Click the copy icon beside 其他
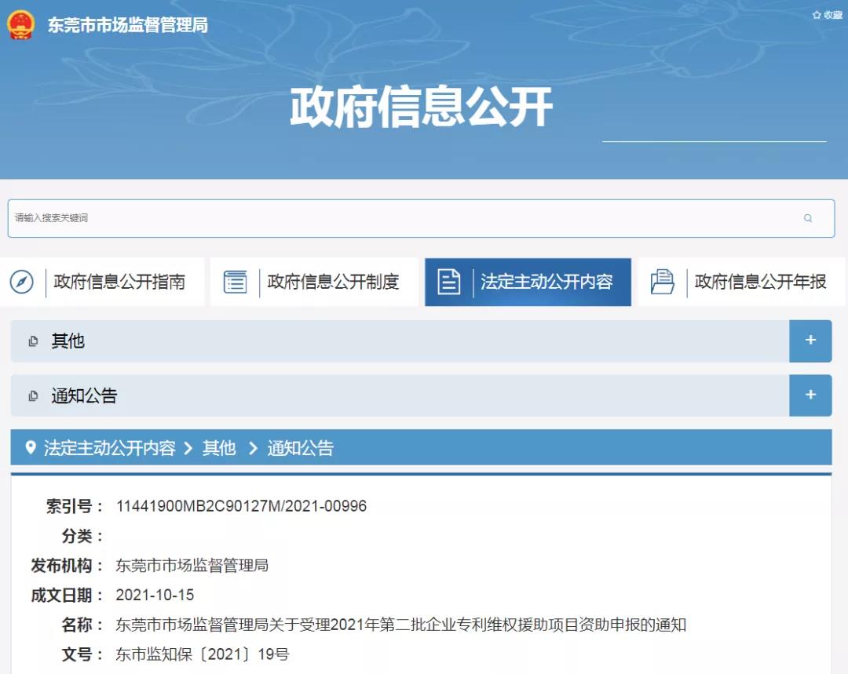The width and height of the screenshot is (848, 674). click(33, 341)
